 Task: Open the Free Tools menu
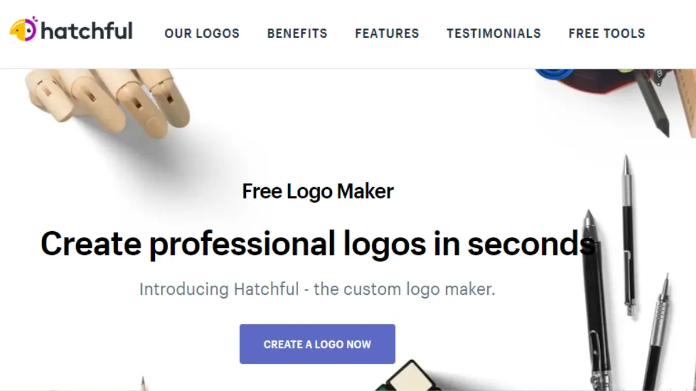[607, 34]
